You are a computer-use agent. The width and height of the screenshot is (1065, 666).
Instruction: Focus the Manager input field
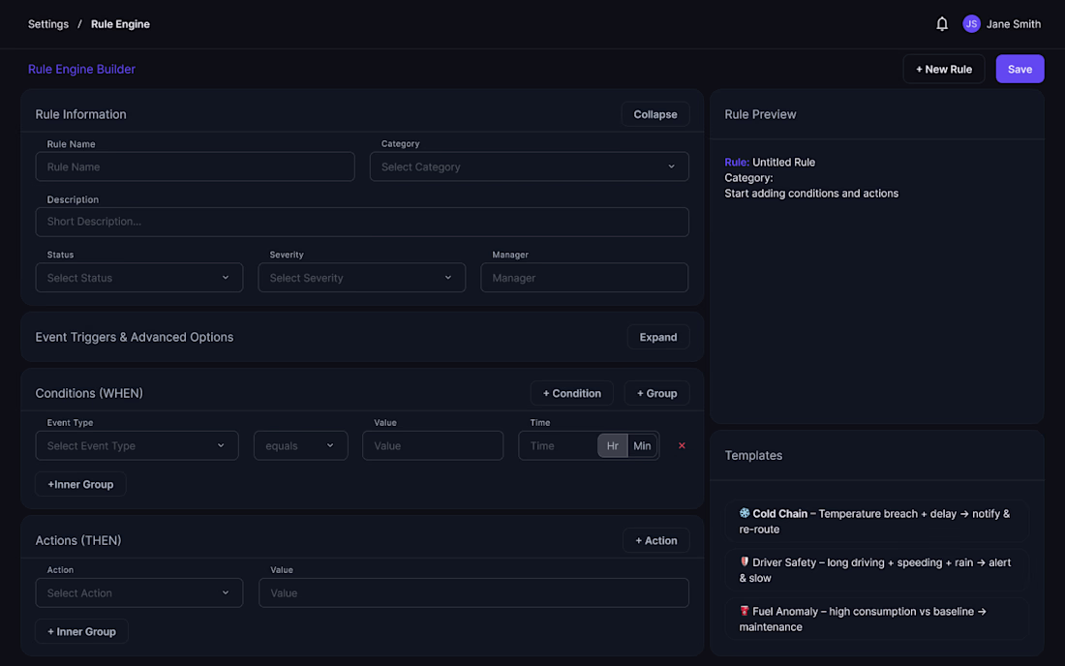pos(584,278)
